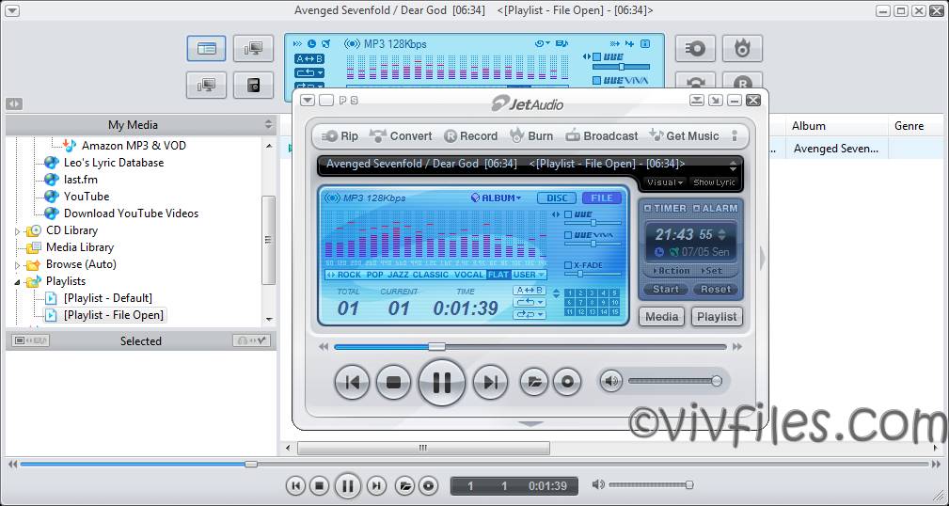Click the open file icon in bottom control bar
949x506 pixels.
click(x=404, y=485)
